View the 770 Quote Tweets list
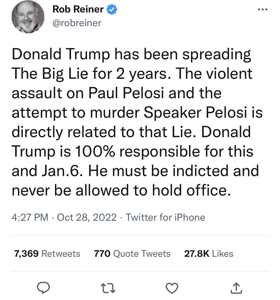 pyautogui.click(x=132, y=253)
